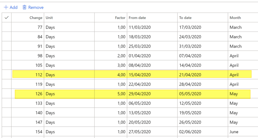Click the From date 01/04/2020 cell

pos(152,56)
